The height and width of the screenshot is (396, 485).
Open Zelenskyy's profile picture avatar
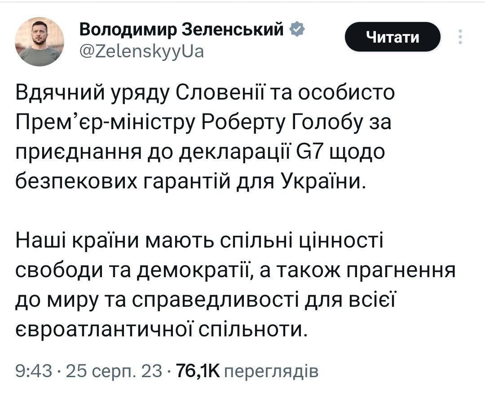click(40, 42)
